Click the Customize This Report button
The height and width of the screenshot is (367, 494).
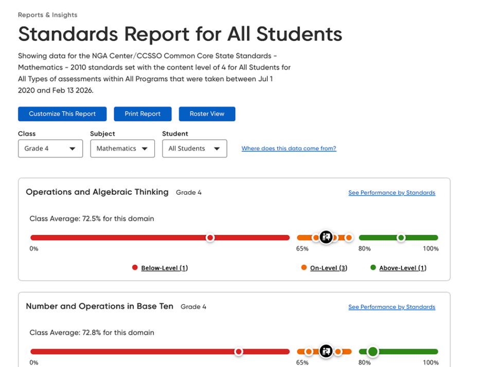62,114
